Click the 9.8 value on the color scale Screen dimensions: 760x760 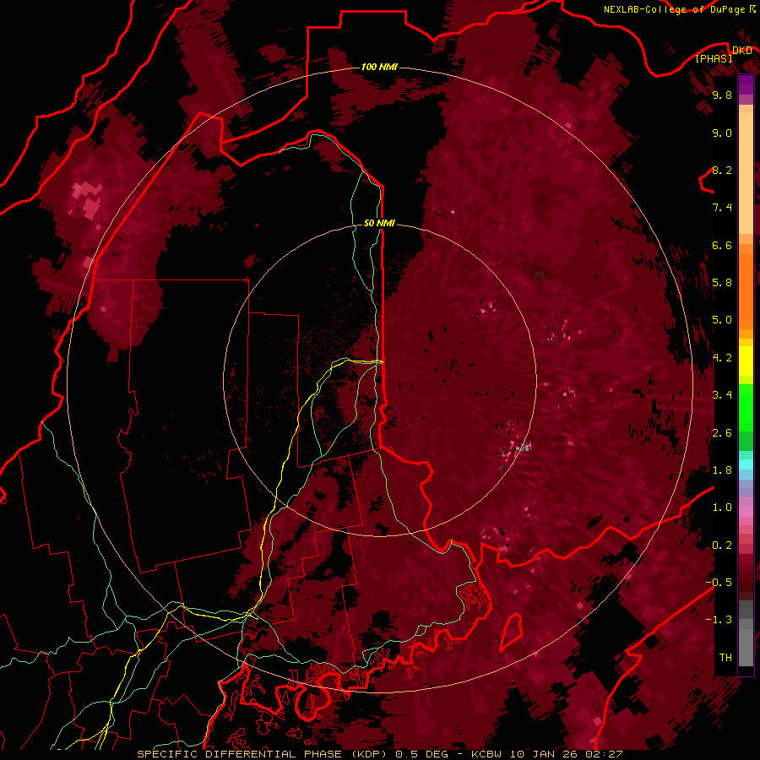pyautogui.click(x=722, y=95)
